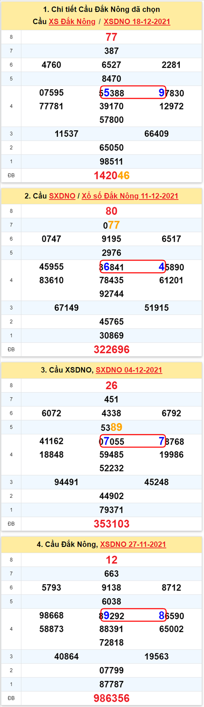Select the number 83610
Screen dimensions: 204x707
pyautogui.click(x=51, y=280)
